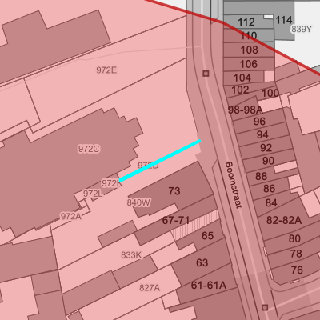Click parcel label 972C
The image size is (320, 320).
point(89,149)
